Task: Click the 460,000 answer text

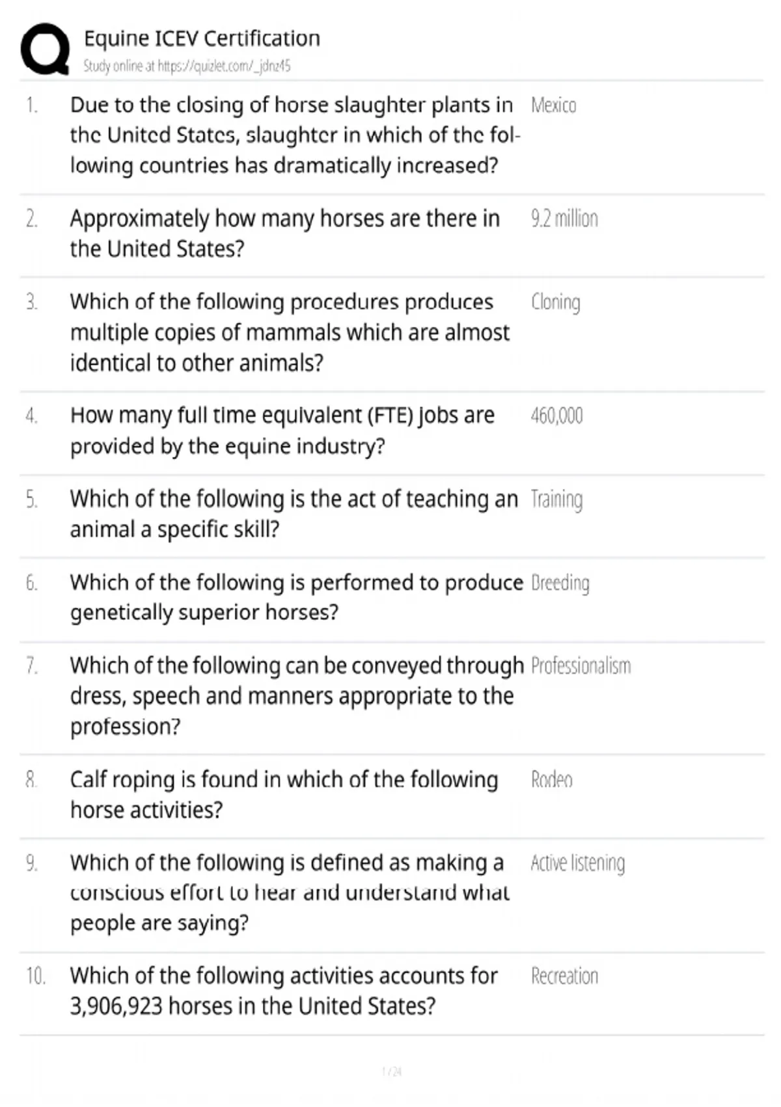Action: click(556, 415)
